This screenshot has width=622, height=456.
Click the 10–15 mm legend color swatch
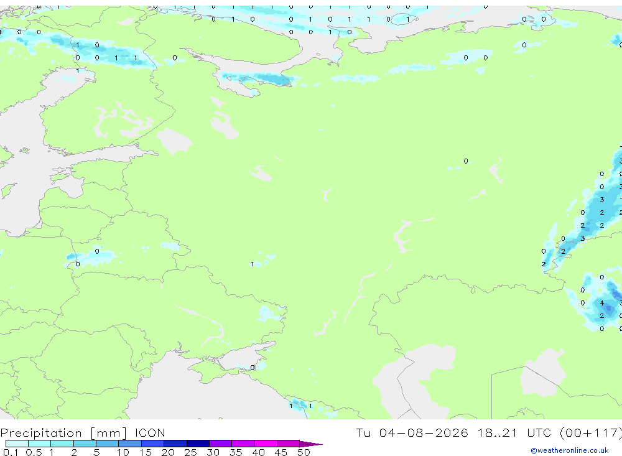click(x=130, y=444)
